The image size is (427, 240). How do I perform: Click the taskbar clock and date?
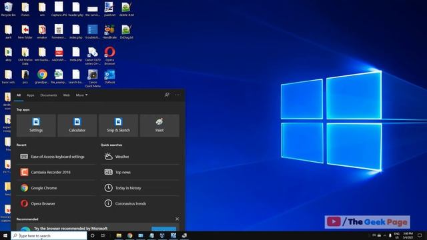[408, 235]
